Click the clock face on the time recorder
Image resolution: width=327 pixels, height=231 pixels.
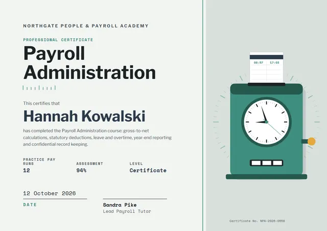(267, 122)
